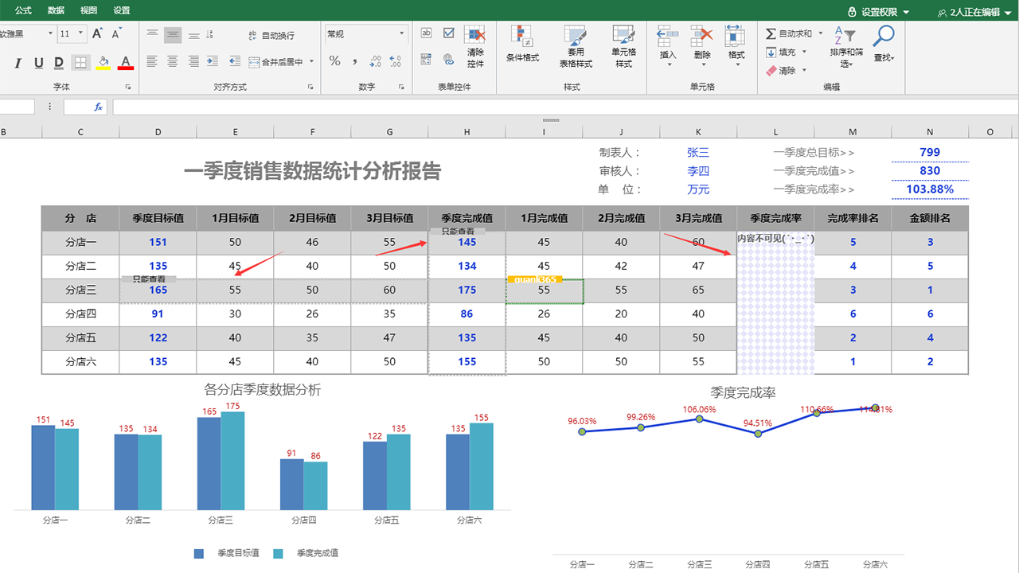Switch to the 视图 (View) tab

[x=88, y=11]
